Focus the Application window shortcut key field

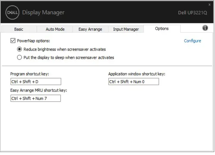point(134,82)
